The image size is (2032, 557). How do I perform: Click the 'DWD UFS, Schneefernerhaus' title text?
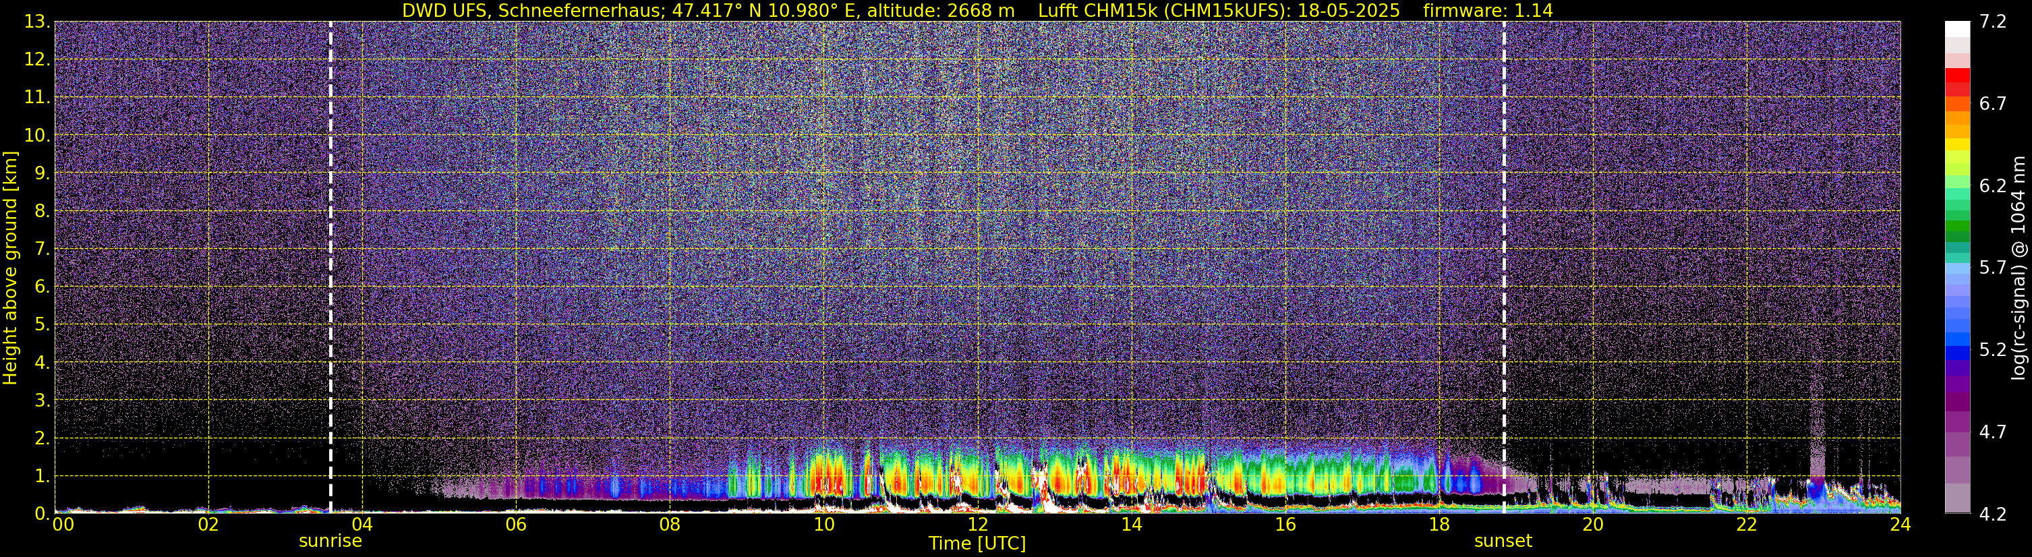click(533, 11)
